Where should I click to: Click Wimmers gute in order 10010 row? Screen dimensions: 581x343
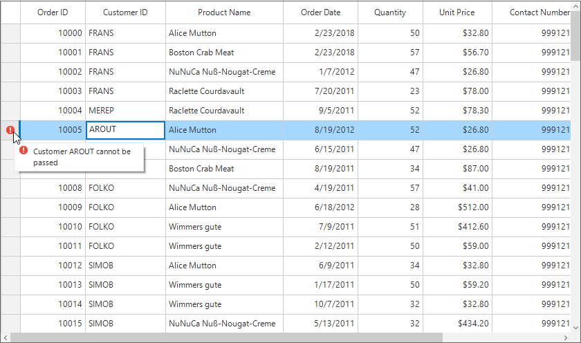[x=225, y=227]
